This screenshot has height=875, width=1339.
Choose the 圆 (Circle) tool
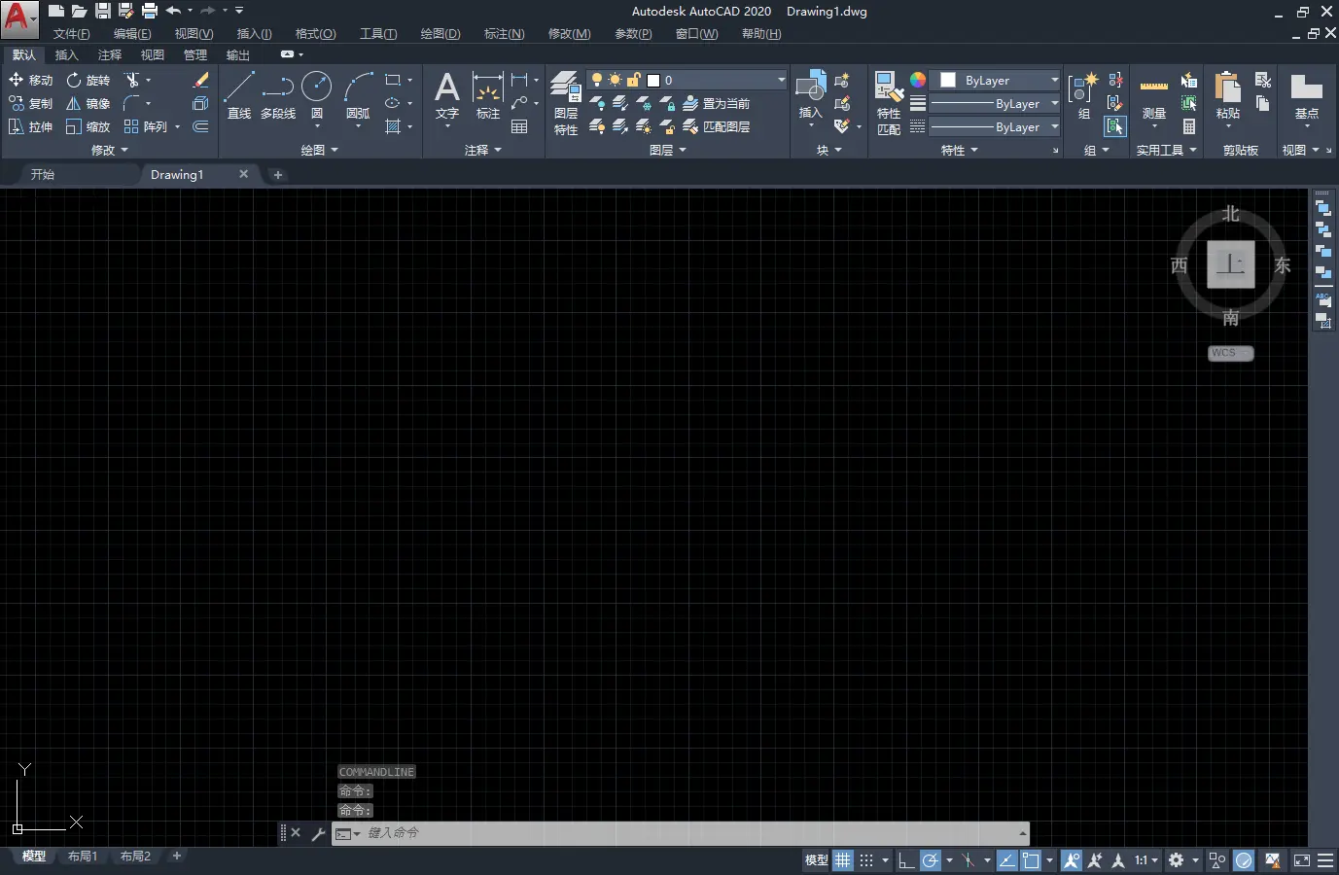tap(317, 95)
